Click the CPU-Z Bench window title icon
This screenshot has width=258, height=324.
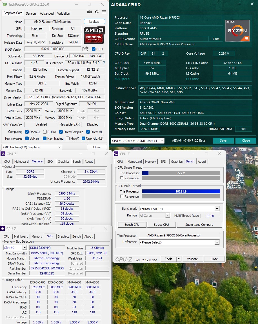116,154
